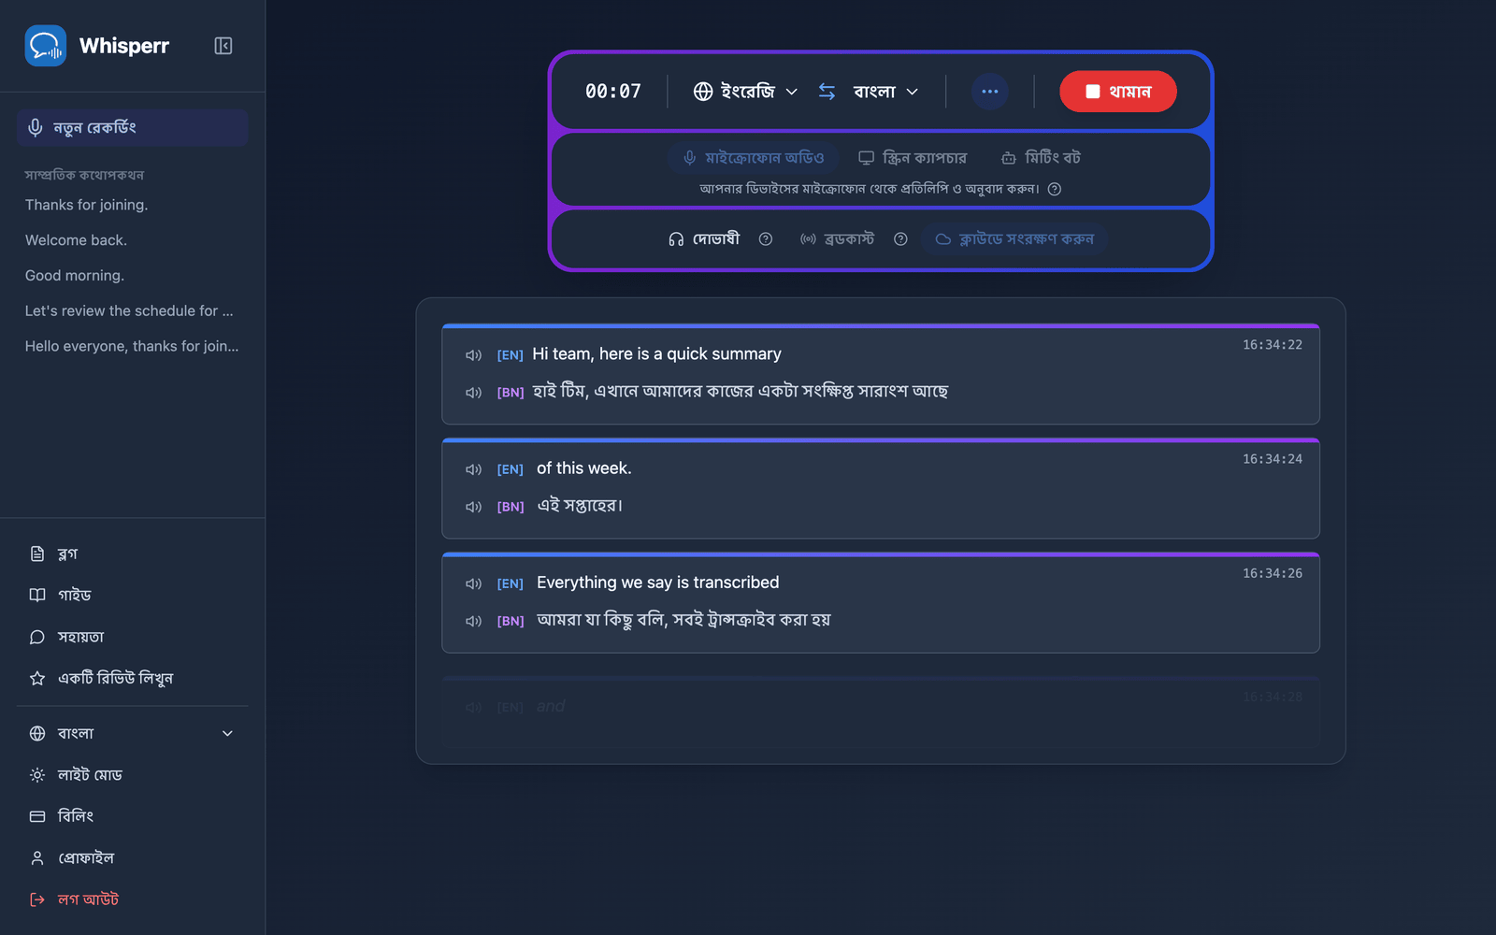
Task: Select text 'Everything we say is transcribed'
Action: click(x=657, y=583)
